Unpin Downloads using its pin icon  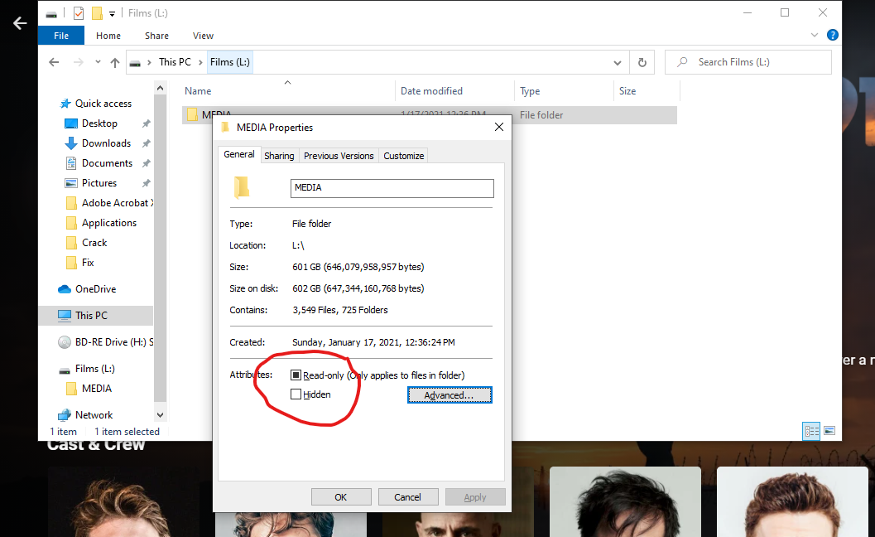point(147,143)
